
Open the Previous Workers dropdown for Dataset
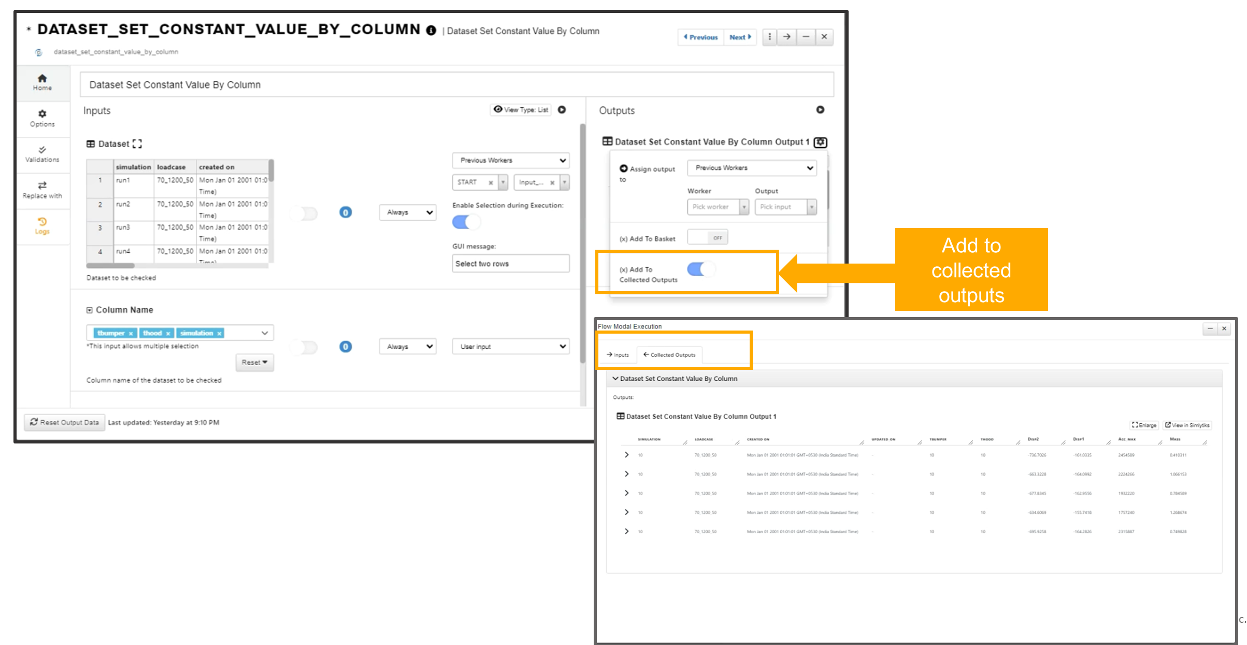click(510, 160)
